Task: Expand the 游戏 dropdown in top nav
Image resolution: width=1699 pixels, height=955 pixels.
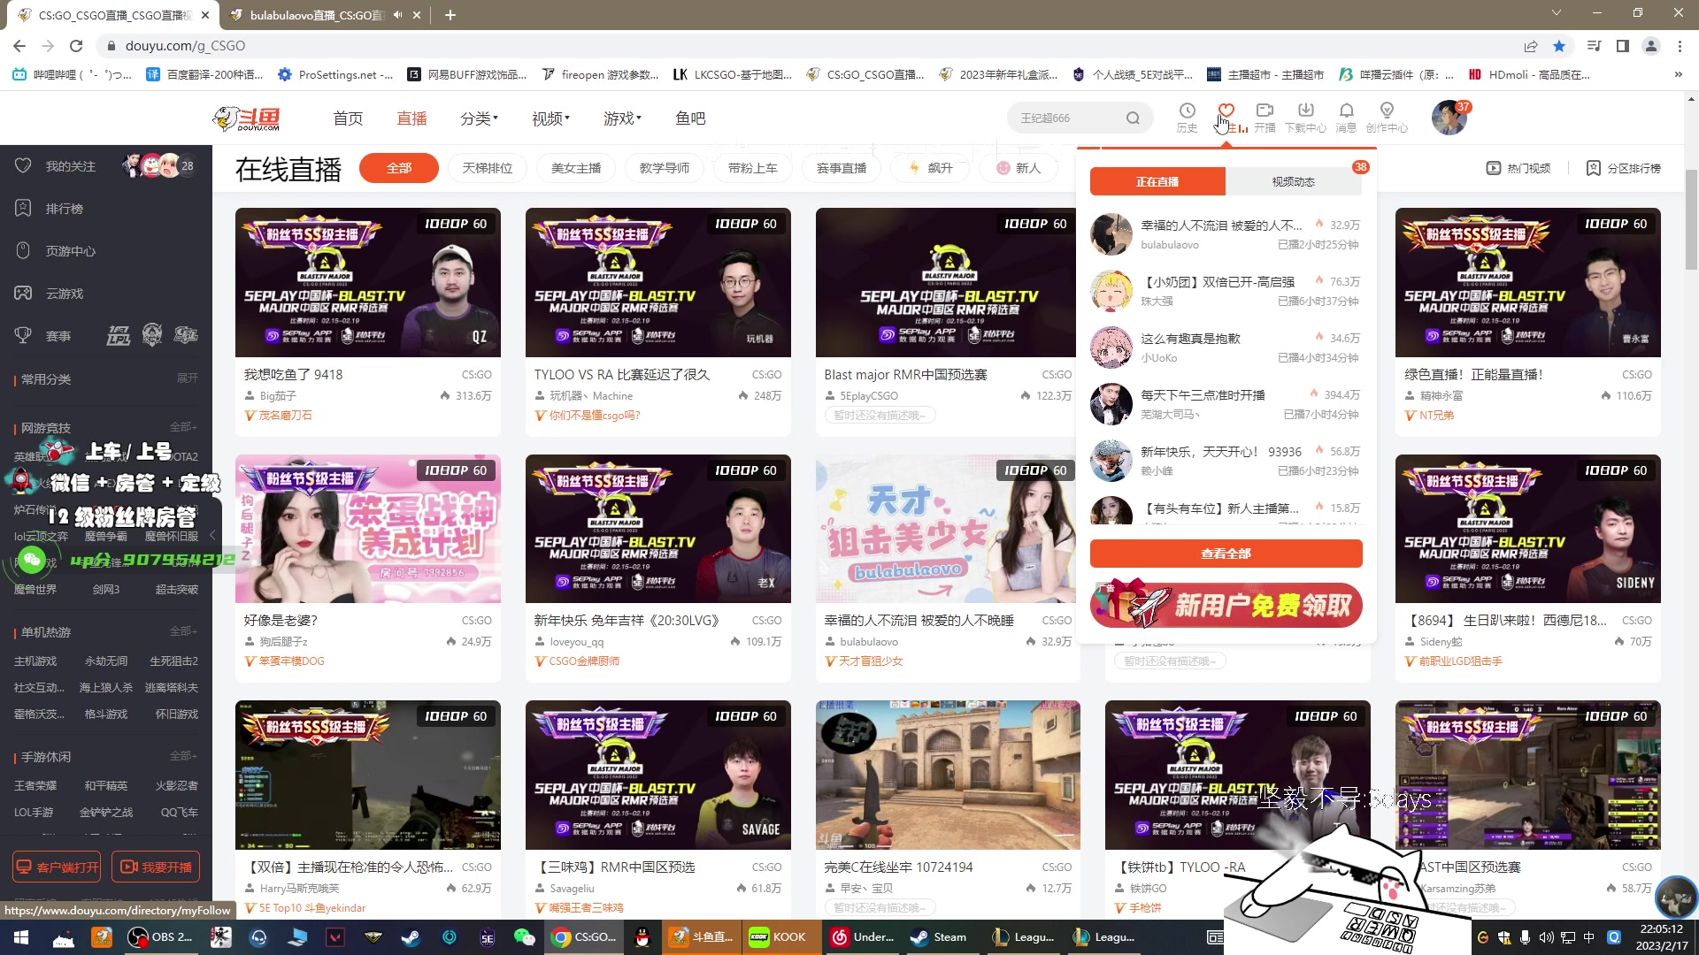Action: 622,118
